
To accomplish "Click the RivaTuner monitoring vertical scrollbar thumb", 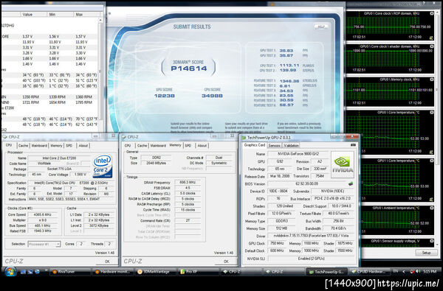I will tap(438, 90).
